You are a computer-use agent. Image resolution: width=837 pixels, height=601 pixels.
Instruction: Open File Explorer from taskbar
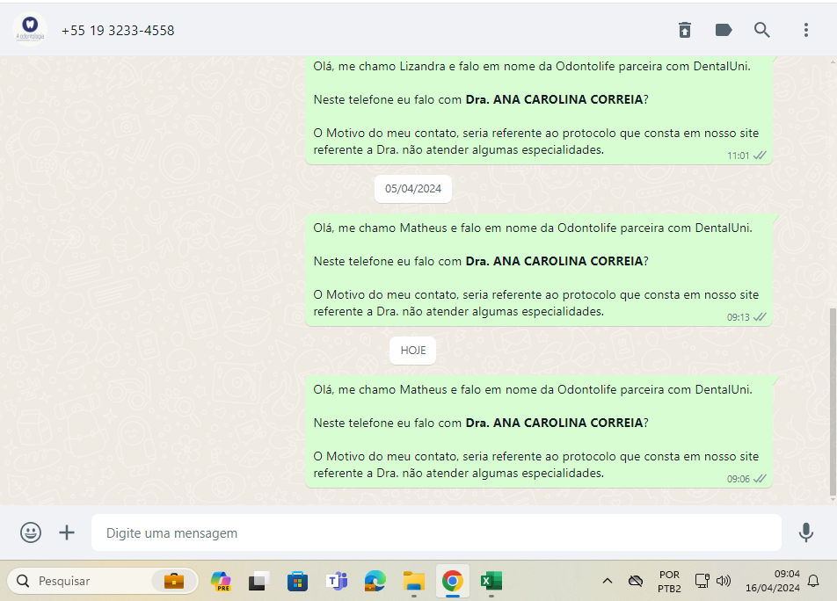click(414, 581)
